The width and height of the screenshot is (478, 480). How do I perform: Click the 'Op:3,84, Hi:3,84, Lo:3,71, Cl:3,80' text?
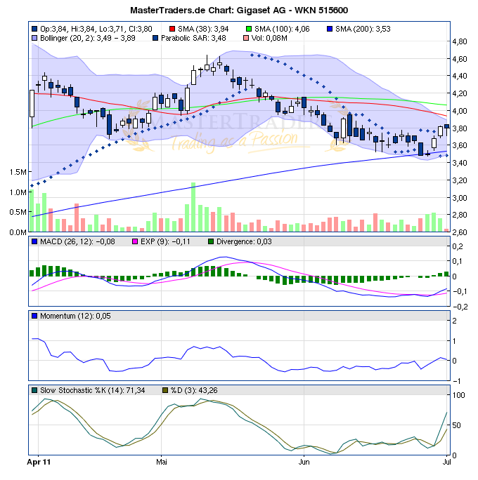tap(96, 29)
